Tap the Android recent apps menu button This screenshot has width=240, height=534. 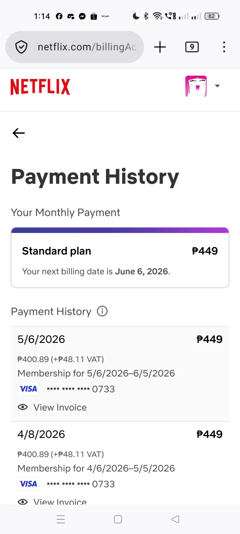pyautogui.click(x=61, y=519)
